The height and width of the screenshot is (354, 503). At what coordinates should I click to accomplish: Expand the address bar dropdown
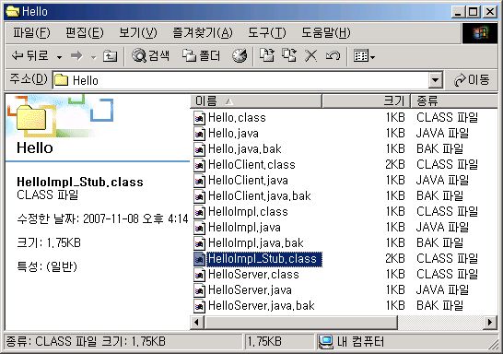[436, 80]
